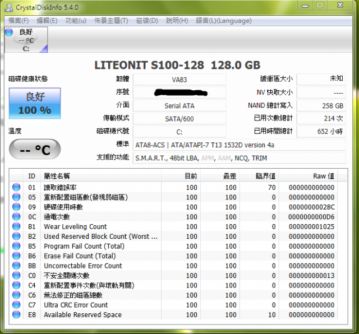This screenshot has width=359, height=334.
Task: Click the 臨界值 column header
Action: [259, 176]
